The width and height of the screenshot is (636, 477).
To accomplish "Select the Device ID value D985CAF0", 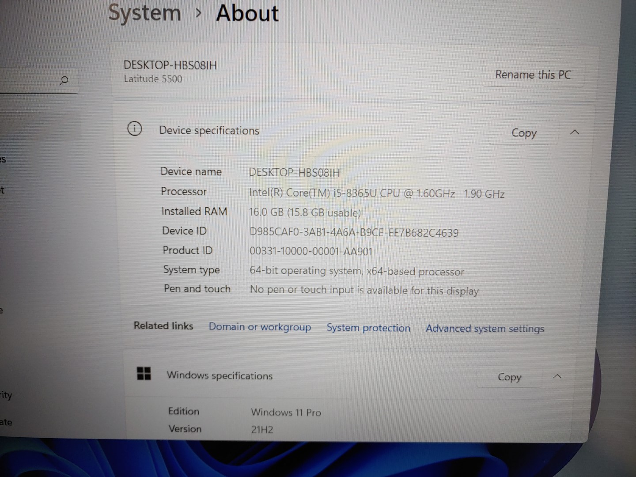I will (x=354, y=232).
